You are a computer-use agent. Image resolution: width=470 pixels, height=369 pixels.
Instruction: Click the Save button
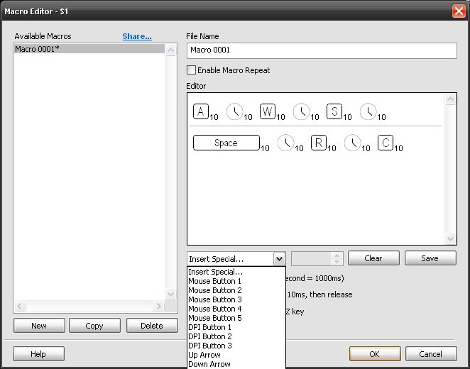(430, 258)
